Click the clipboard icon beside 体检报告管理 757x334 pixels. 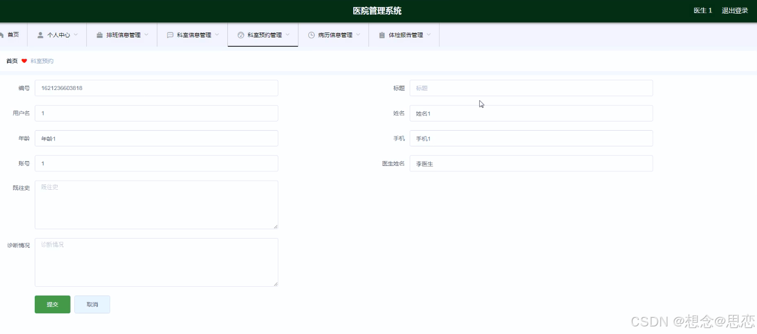[382, 35]
